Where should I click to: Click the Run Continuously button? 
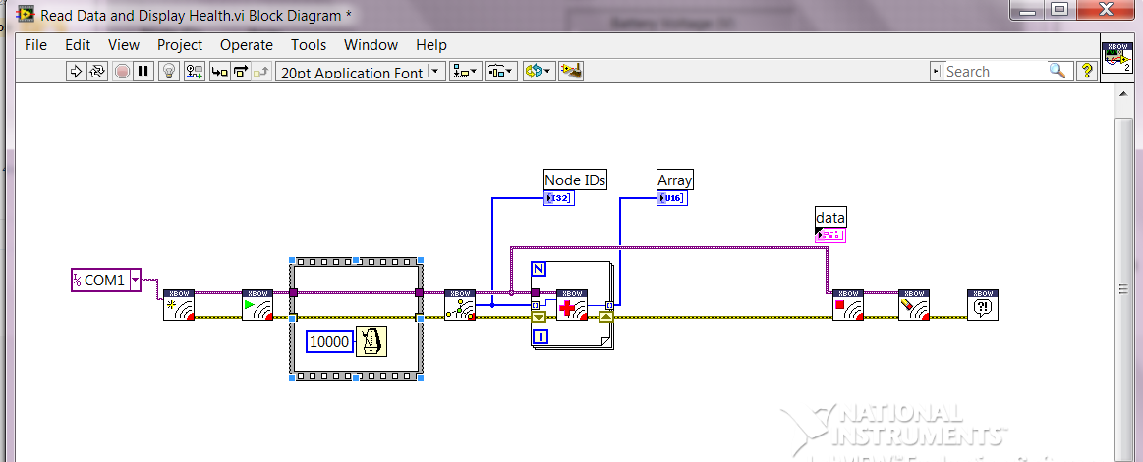pos(97,72)
